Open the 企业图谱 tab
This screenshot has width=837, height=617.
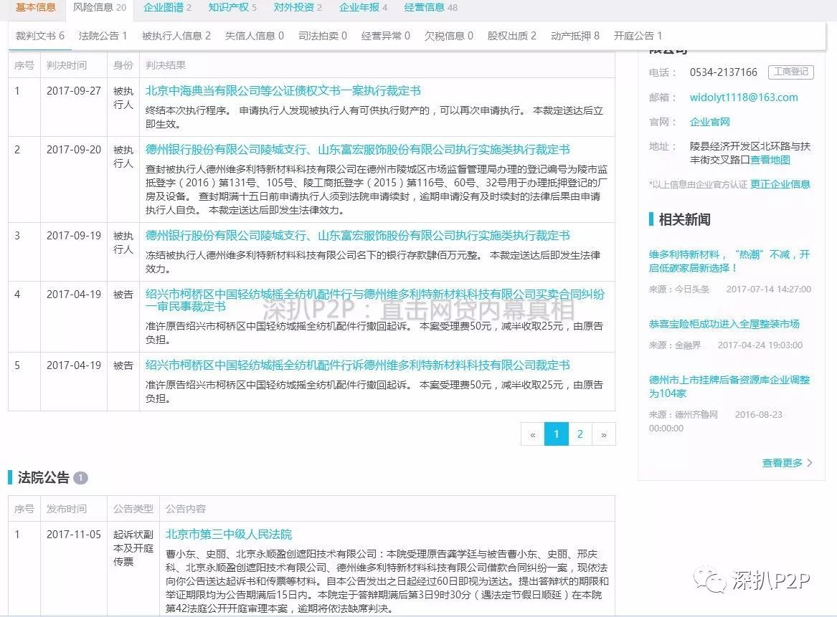click(x=167, y=8)
